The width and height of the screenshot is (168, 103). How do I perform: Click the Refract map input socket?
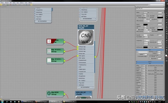pos(77,51)
